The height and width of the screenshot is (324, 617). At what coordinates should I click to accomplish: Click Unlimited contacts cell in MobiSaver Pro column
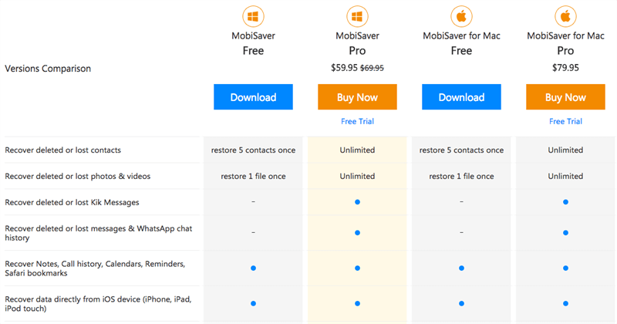tap(357, 150)
